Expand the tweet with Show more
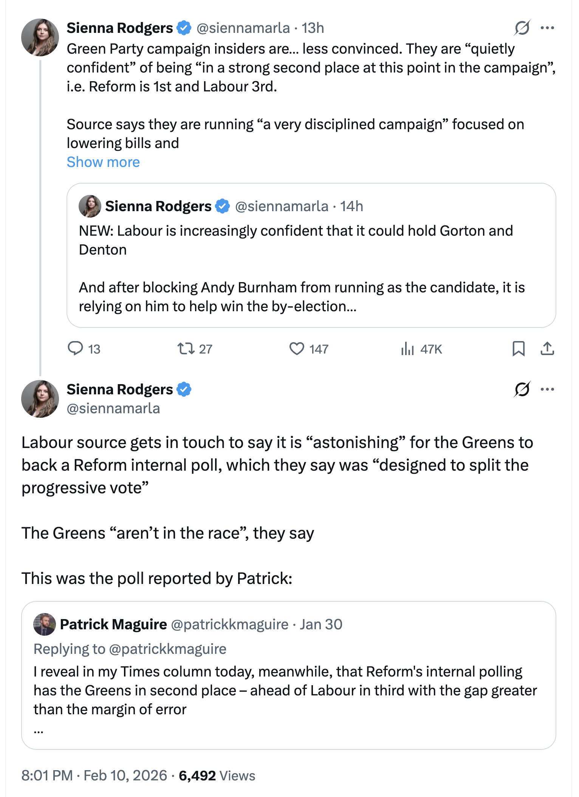 click(103, 162)
